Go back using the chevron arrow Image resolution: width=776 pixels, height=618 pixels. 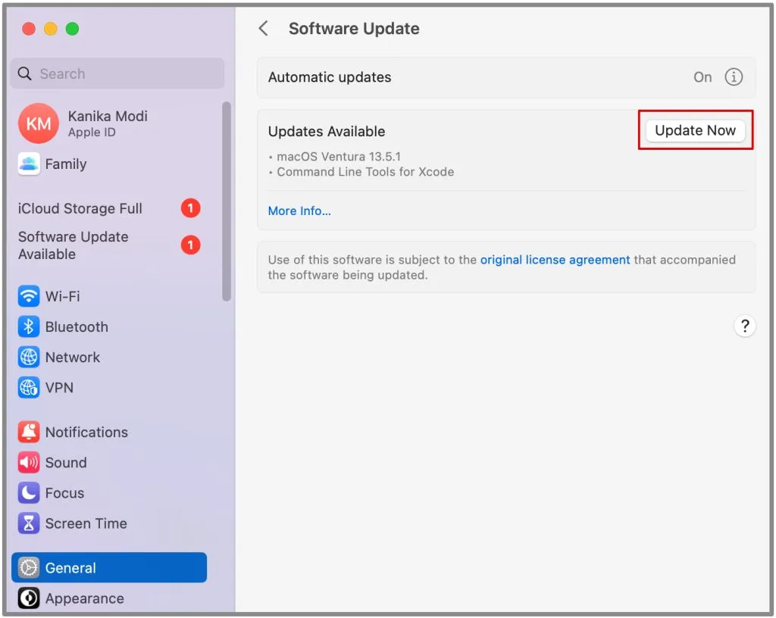(264, 29)
